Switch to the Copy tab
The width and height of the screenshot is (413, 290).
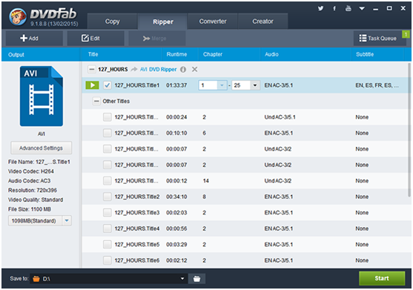click(x=112, y=22)
